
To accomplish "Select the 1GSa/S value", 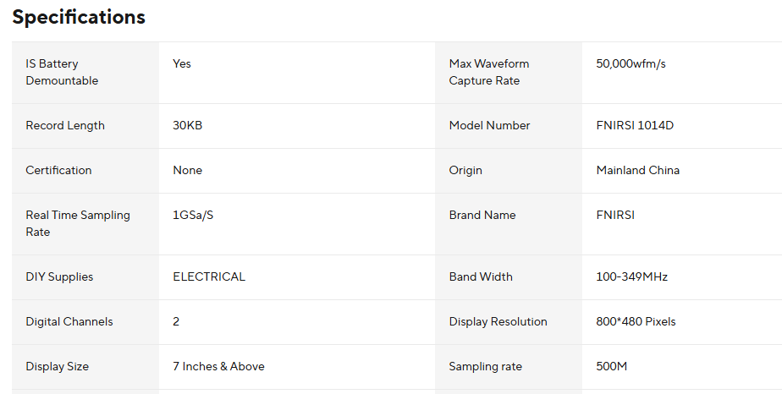I will (x=193, y=215).
